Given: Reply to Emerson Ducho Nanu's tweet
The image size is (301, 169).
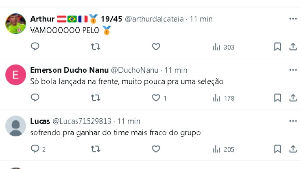Looking at the screenshot, I should pos(35,98).
